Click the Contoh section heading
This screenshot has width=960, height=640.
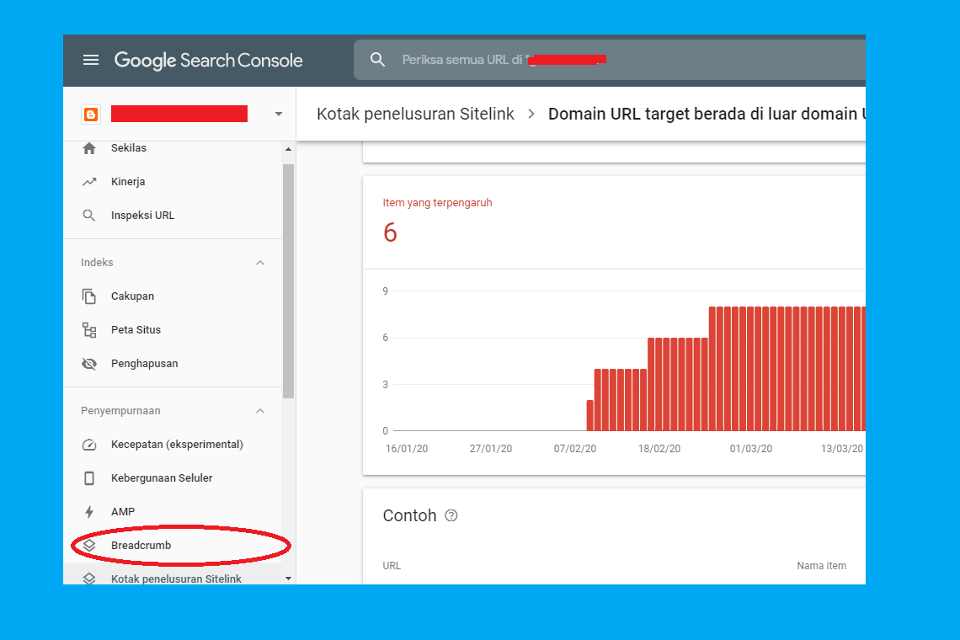coord(409,515)
